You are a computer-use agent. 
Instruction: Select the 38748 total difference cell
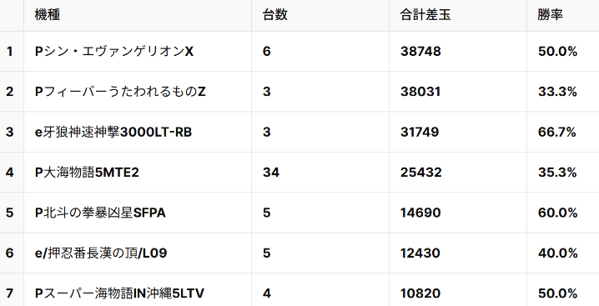tap(458, 51)
